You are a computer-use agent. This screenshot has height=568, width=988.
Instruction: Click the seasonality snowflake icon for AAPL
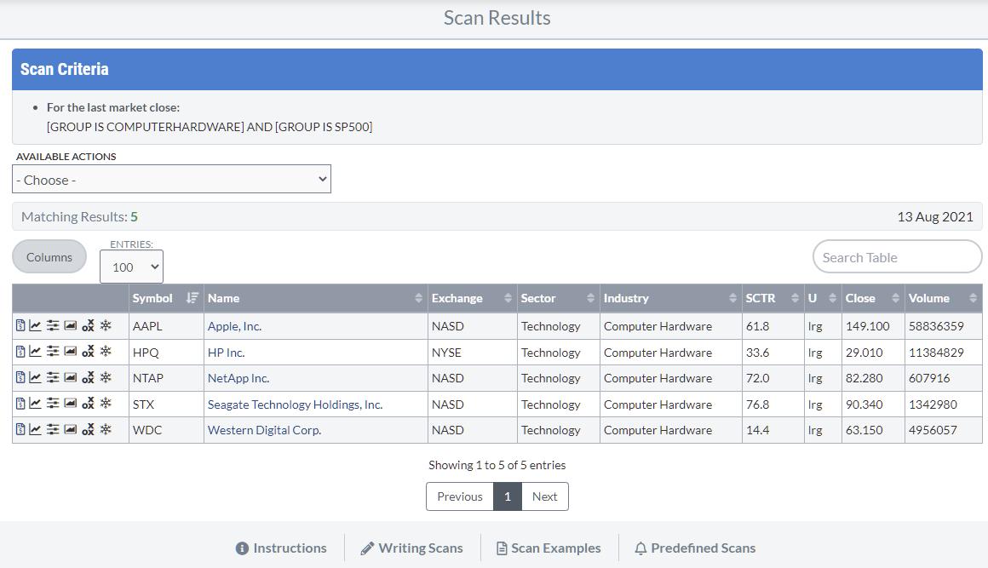click(106, 326)
